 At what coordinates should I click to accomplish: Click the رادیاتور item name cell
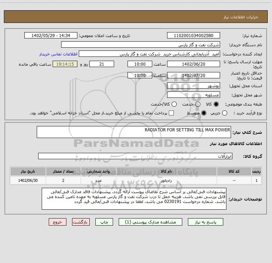click(166, 180)
